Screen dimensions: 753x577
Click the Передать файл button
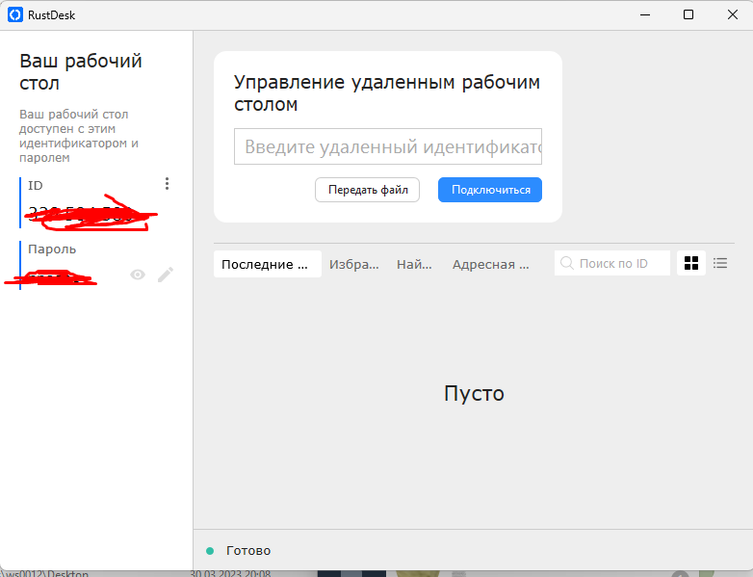coord(368,190)
